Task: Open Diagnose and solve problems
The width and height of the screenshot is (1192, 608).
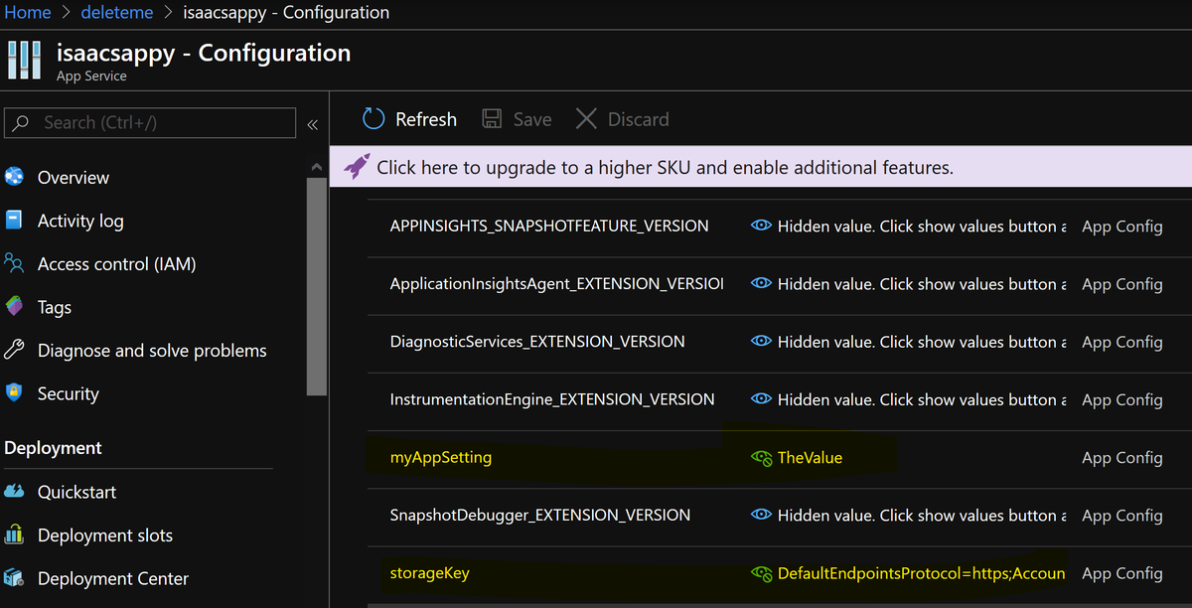Action: tap(152, 351)
